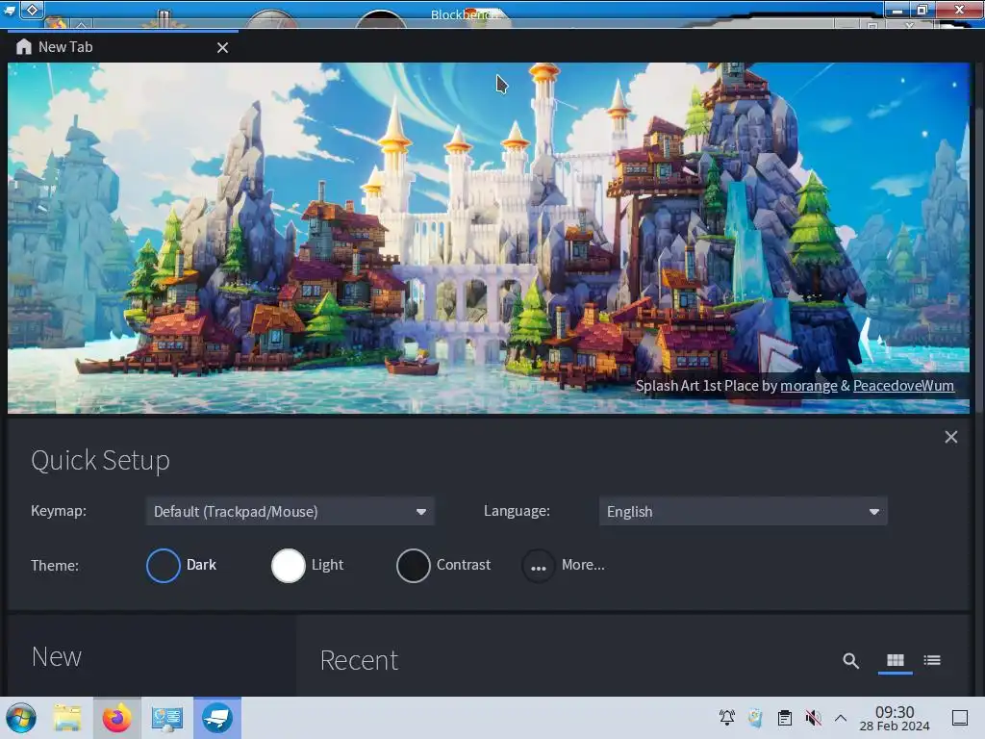Click the splash art banner image

(488, 238)
